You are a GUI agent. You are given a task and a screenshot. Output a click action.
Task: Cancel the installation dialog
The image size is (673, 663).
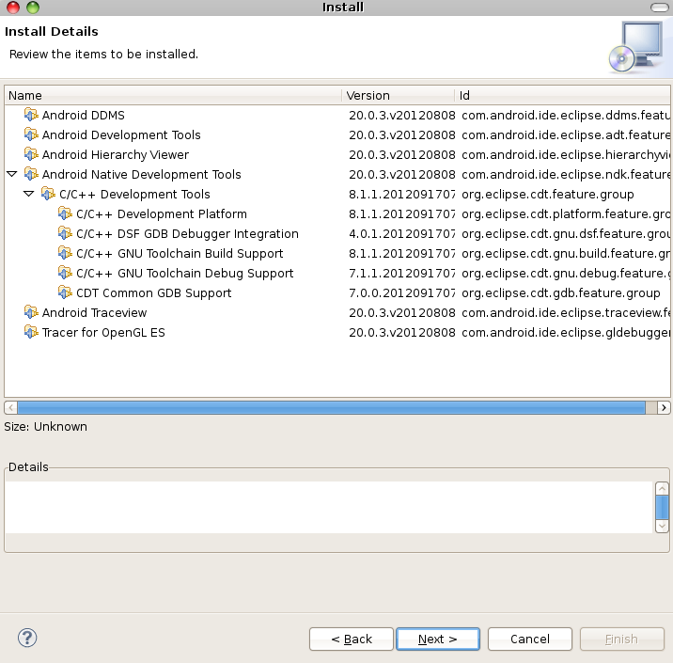[530, 639]
